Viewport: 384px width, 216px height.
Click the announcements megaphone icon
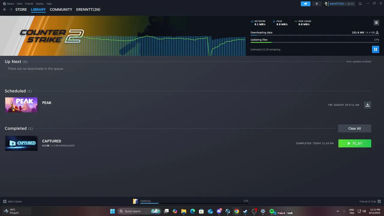tap(305, 4)
